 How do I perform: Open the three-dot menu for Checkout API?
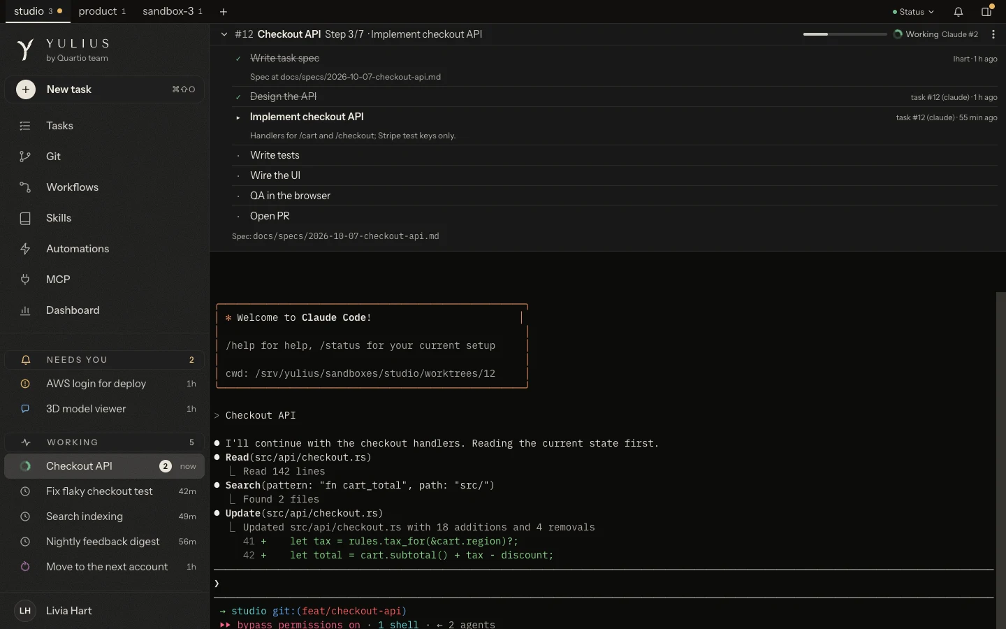coord(993,34)
